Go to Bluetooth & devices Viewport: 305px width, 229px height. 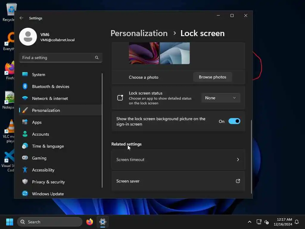click(x=60, y=86)
